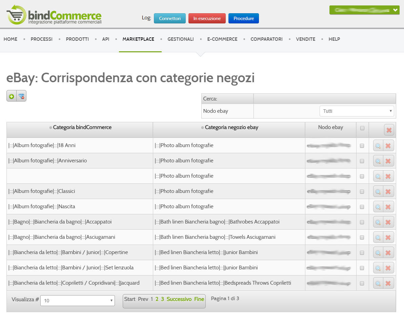Check the Anniversario row checkbox

pos(362,161)
